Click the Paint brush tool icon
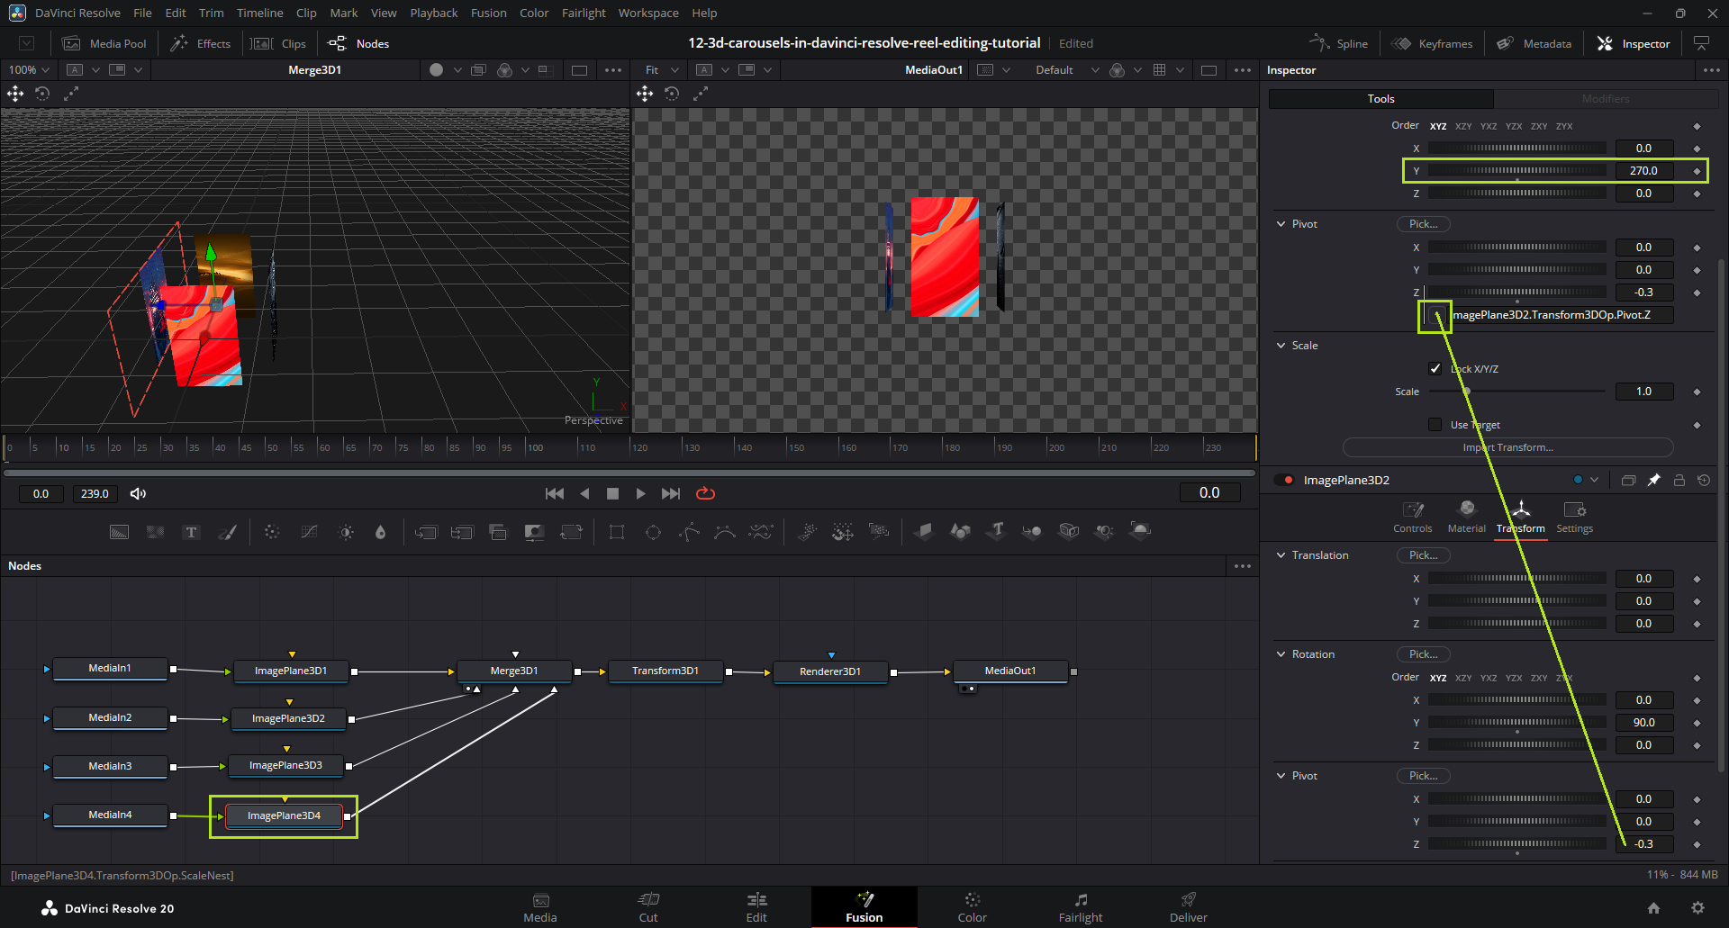This screenshot has height=928, width=1729. pyautogui.click(x=227, y=532)
